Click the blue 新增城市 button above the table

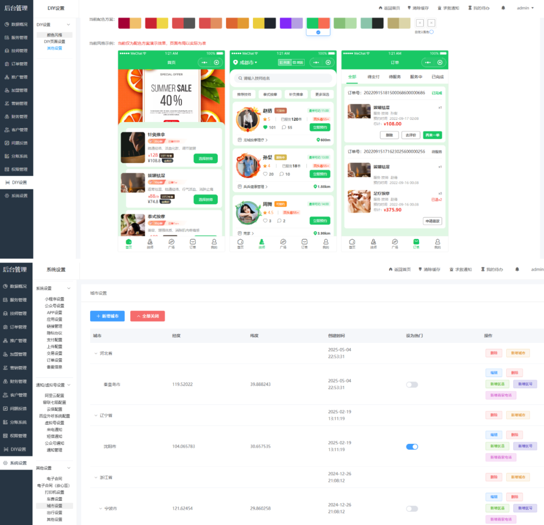coord(107,316)
